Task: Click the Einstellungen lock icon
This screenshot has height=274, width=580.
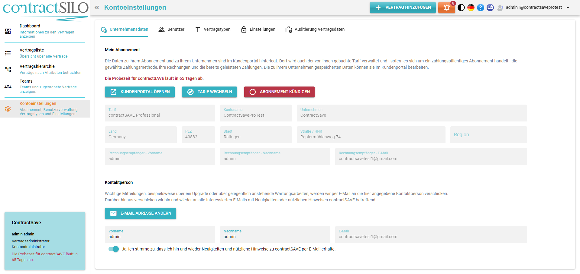Action: click(244, 29)
